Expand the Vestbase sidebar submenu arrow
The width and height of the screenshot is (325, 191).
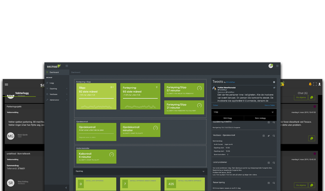[67, 94]
